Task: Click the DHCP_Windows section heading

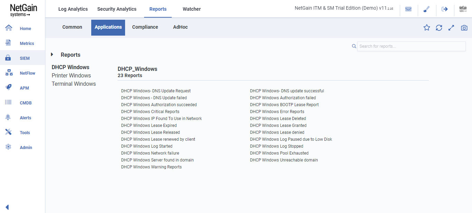Action: coord(138,69)
